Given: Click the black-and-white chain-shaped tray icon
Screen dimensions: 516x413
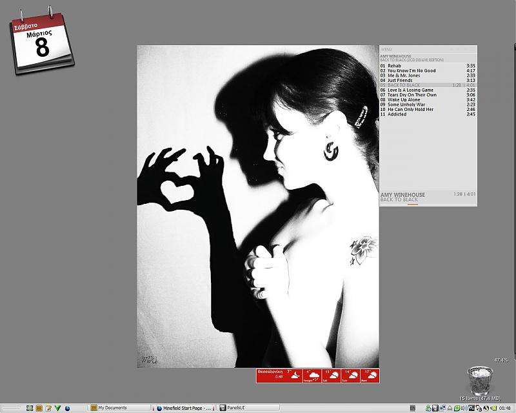Looking at the screenshot, I should pos(479,408).
